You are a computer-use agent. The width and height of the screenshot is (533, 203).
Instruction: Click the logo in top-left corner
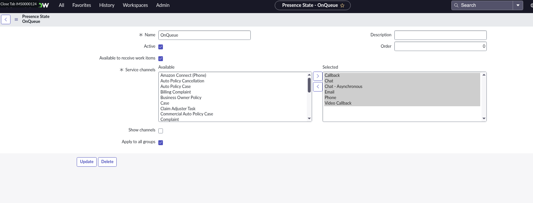44,5
